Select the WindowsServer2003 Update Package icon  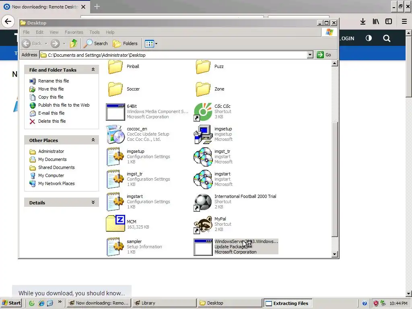[203, 247]
